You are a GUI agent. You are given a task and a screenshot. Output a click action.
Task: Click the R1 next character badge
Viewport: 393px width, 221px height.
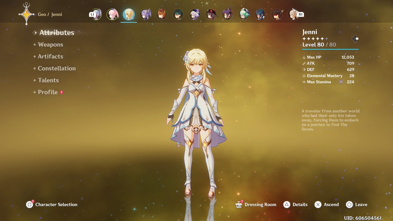(x=300, y=14)
